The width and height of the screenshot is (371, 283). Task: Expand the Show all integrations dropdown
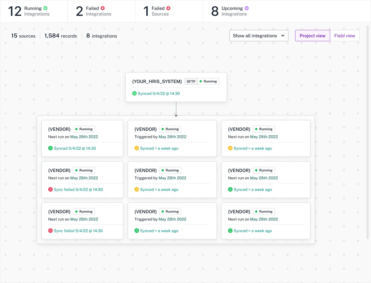[x=259, y=36]
